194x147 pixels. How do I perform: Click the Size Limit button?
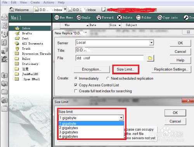tap(125, 69)
